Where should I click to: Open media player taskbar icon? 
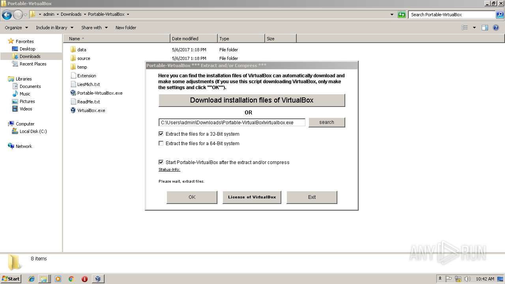[x=58, y=279]
